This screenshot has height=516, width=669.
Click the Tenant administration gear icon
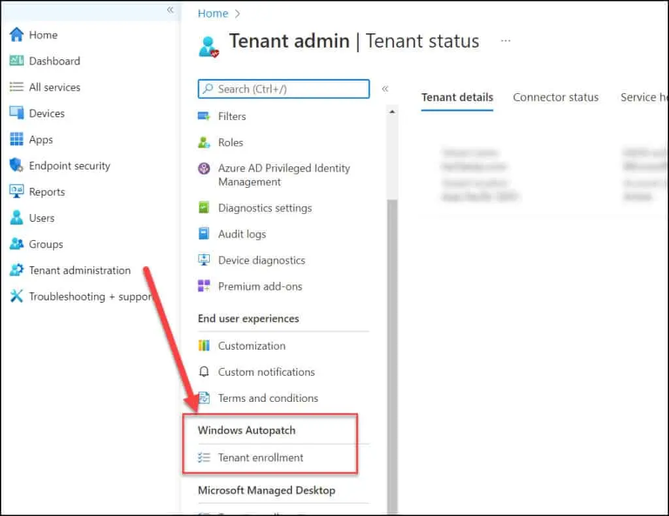point(16,270)
